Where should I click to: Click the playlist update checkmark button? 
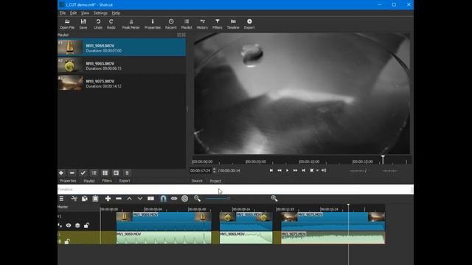tap(83, 173)
